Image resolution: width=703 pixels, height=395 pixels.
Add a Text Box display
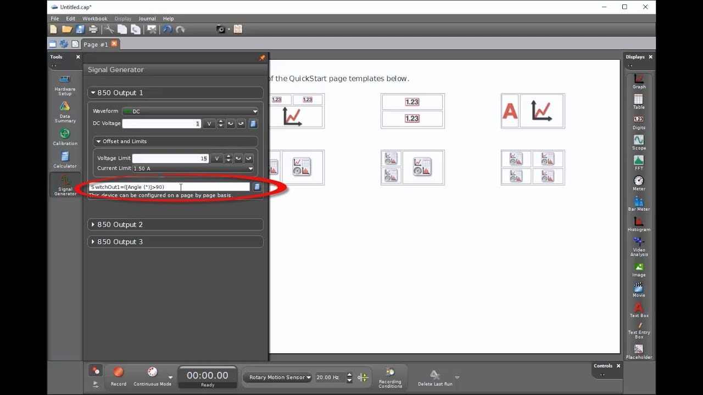pos(639,310)
